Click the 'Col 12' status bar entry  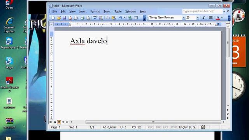(x=136, y=127)
